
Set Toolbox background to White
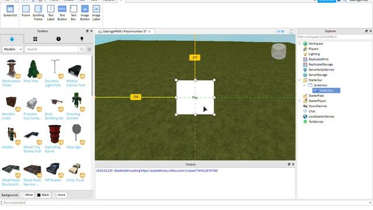point(27,195)
